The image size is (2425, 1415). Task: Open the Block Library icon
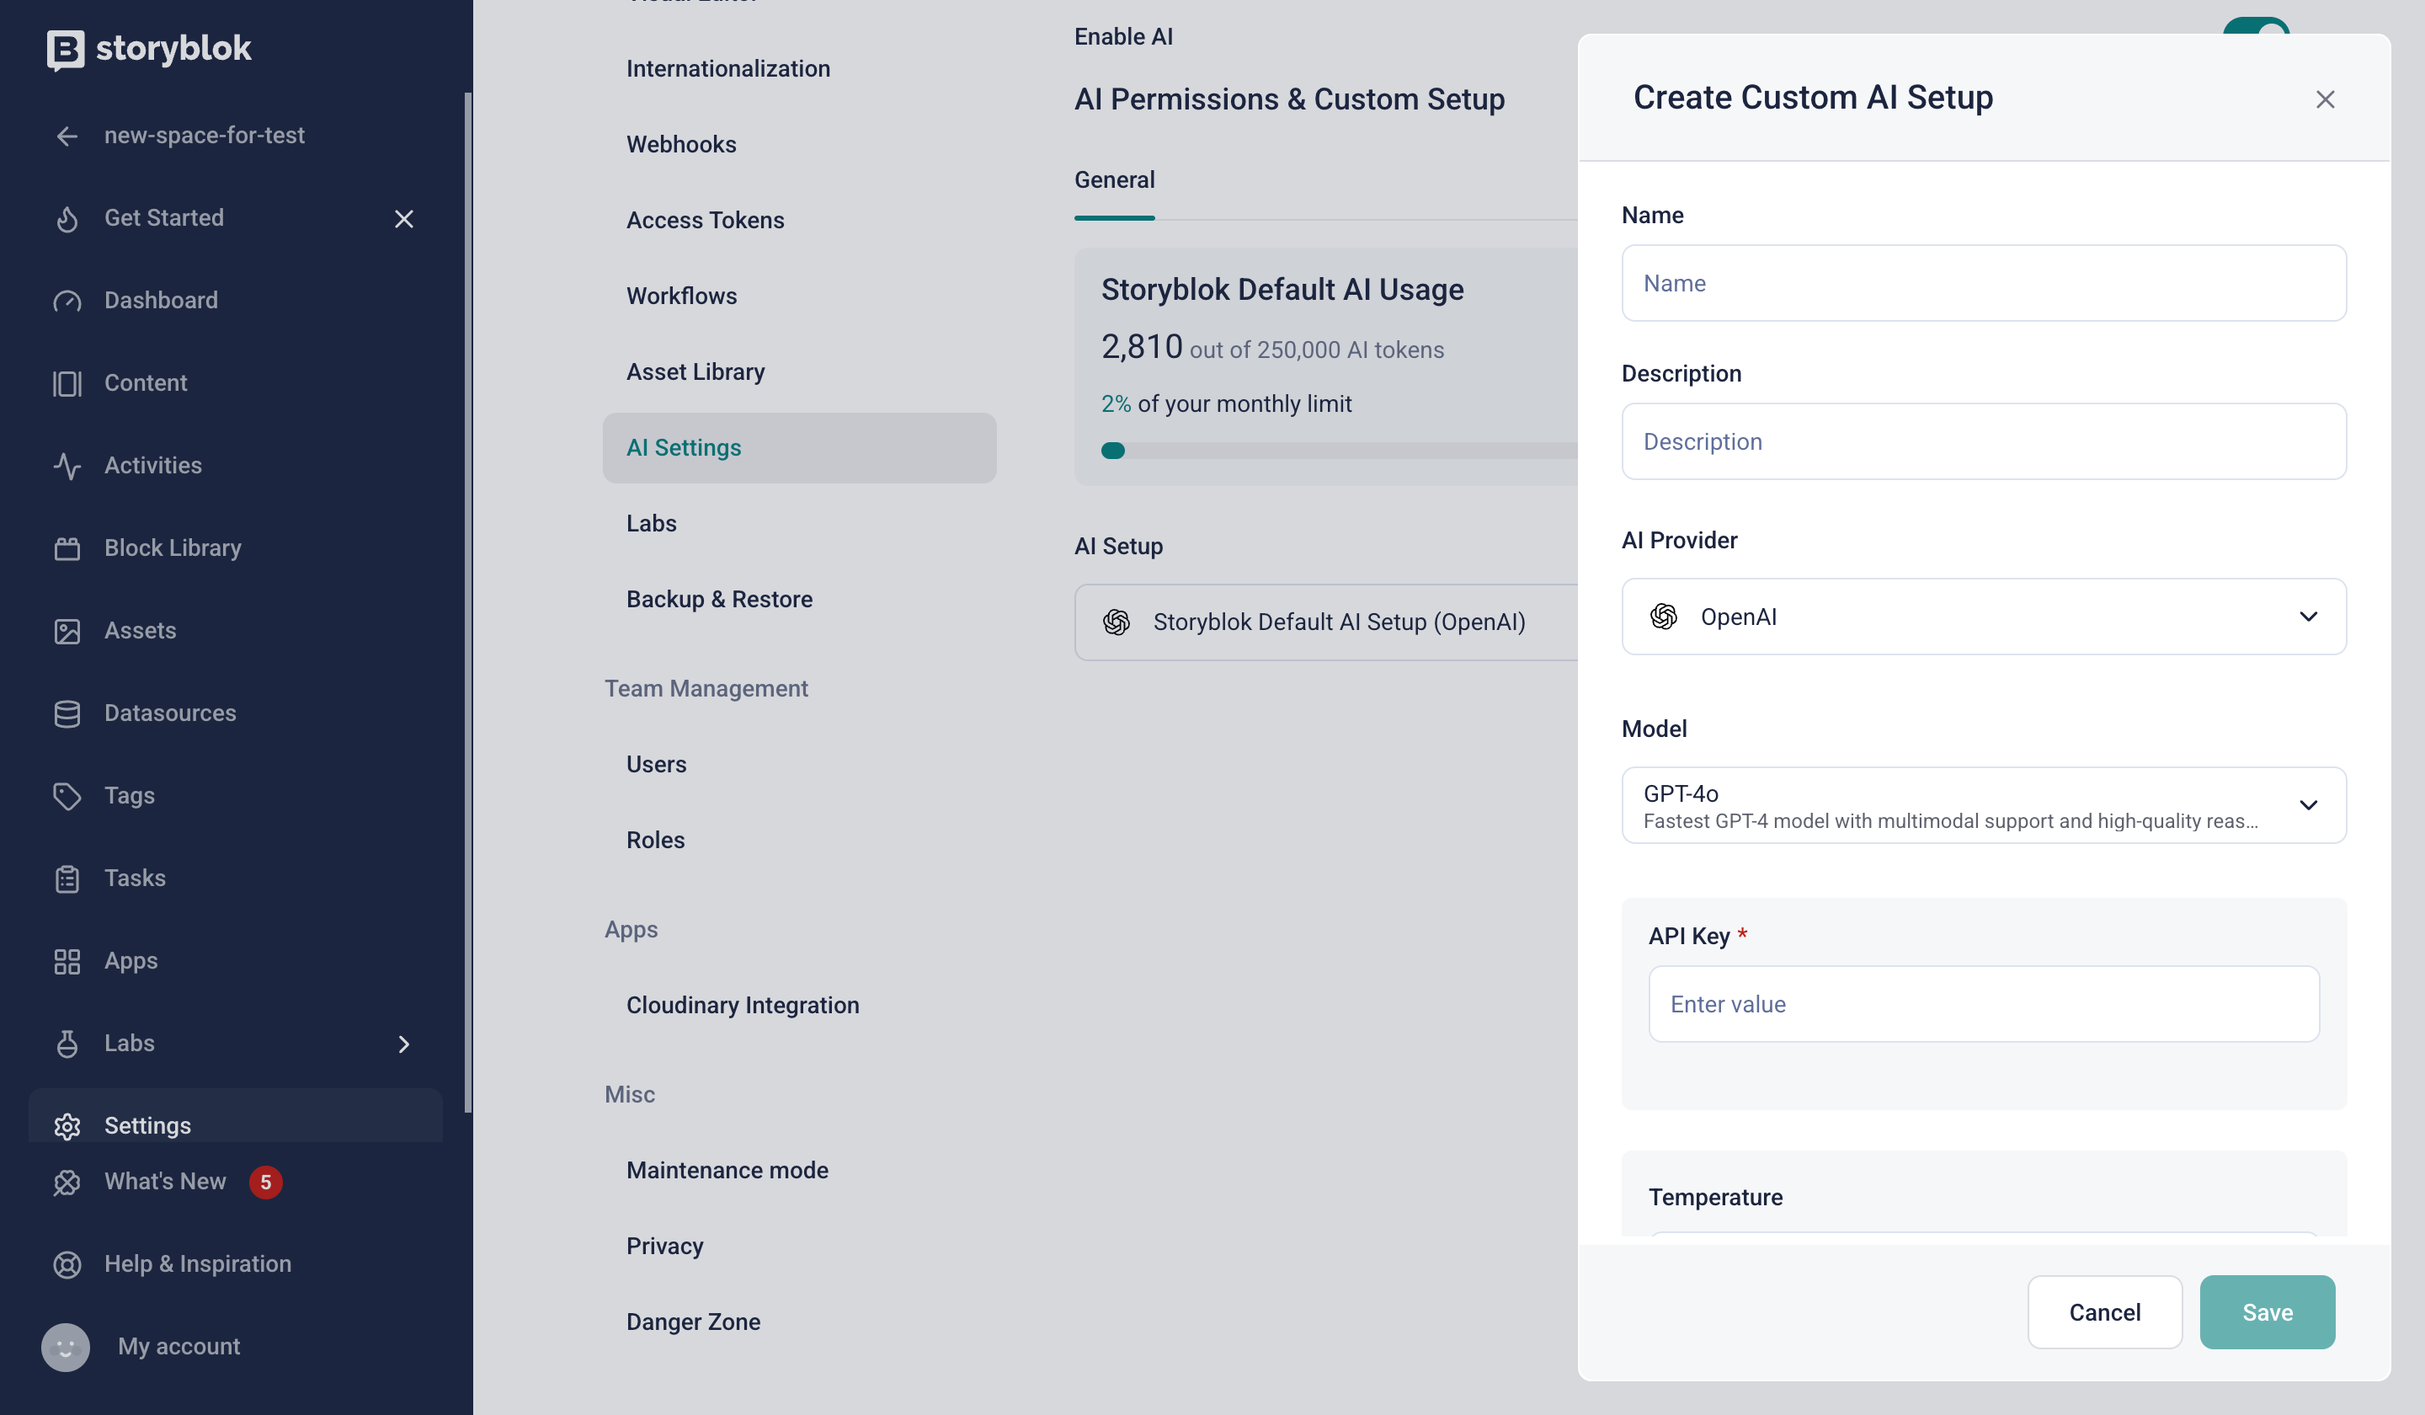point(67,548)
